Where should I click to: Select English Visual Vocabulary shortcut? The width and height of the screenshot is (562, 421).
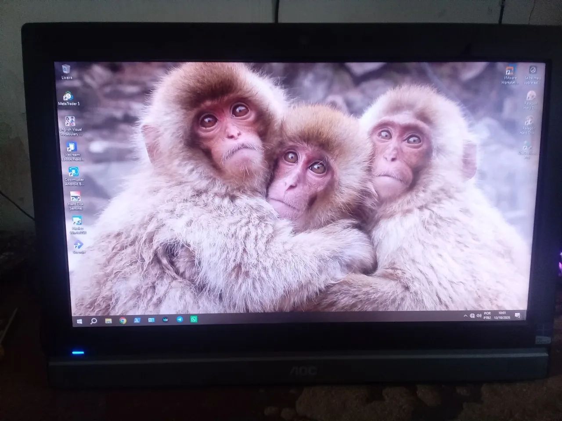click(70, 126)
